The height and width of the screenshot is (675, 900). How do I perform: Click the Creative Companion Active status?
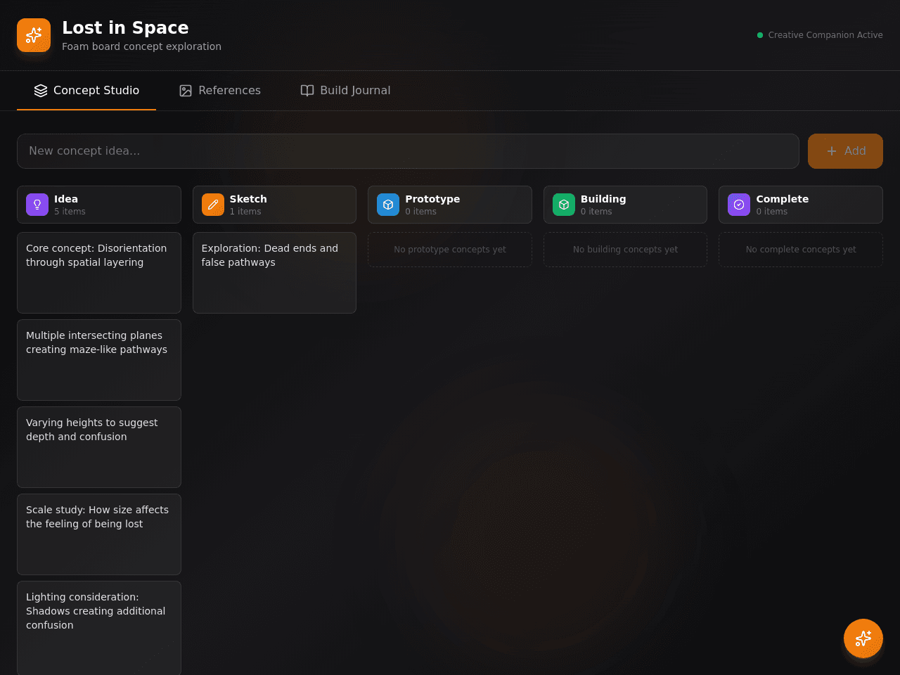click(820, 35)
